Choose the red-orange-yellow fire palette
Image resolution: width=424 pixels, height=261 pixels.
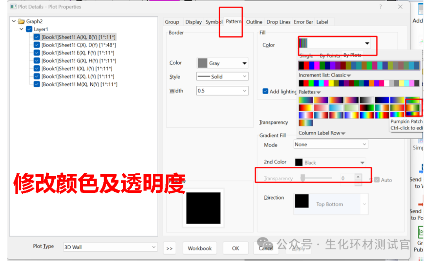click(x=306, y=108)
